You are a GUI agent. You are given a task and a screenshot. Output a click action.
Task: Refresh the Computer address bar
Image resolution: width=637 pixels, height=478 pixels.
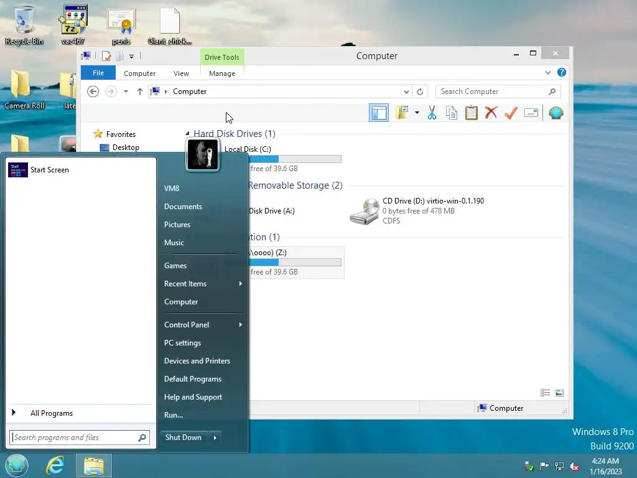pyautogui.click(x=420, y=91)
